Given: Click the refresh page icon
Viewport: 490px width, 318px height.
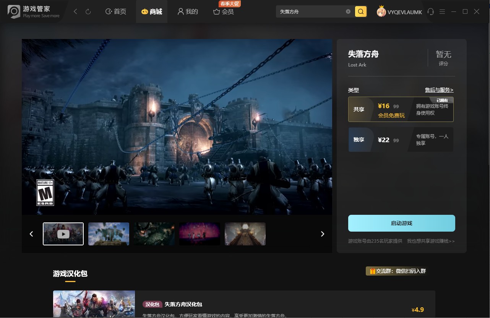Looking at the screenshot, I should tap(88, 12).
